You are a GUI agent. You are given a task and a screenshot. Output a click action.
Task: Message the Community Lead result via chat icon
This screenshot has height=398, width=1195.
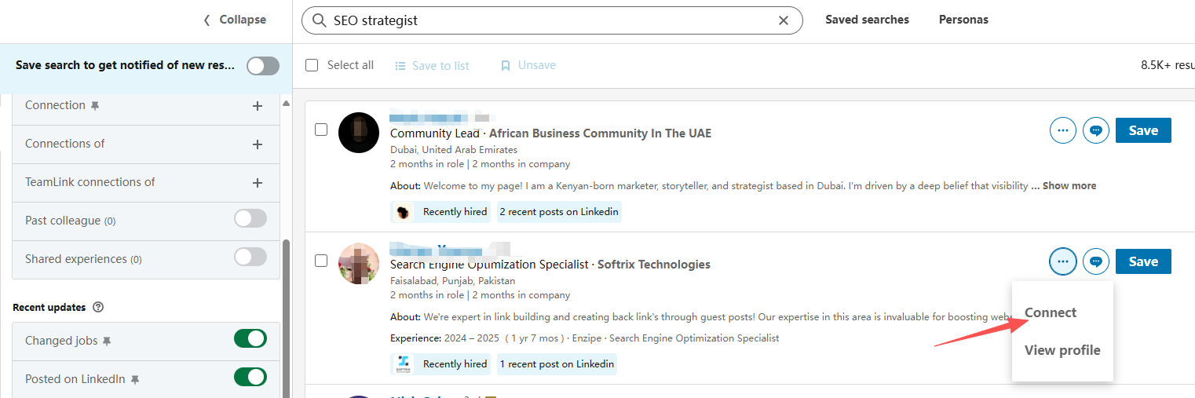click(1096, 130)
